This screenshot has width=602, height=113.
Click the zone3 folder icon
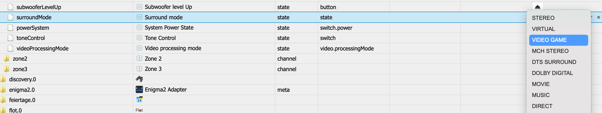(7, 69)
